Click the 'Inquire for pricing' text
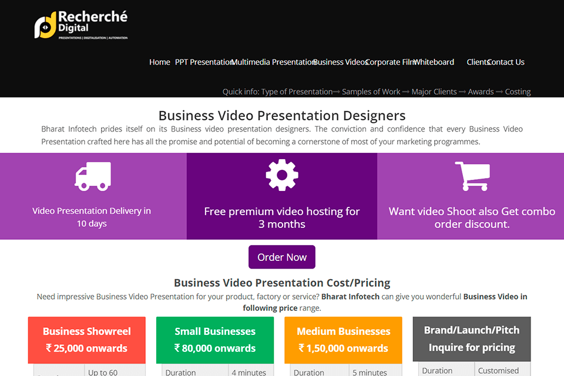Viewport: 564px width, 376px height. [472, 347]
